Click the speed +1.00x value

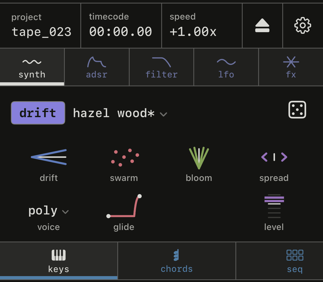193,32
